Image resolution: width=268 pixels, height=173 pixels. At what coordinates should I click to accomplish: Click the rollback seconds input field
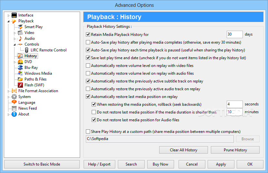[234, 104]
